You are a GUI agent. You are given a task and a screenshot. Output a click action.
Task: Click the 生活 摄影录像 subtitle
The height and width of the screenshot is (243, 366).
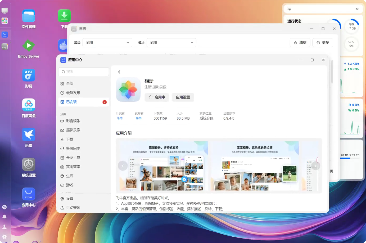click(x=156, y=87)
